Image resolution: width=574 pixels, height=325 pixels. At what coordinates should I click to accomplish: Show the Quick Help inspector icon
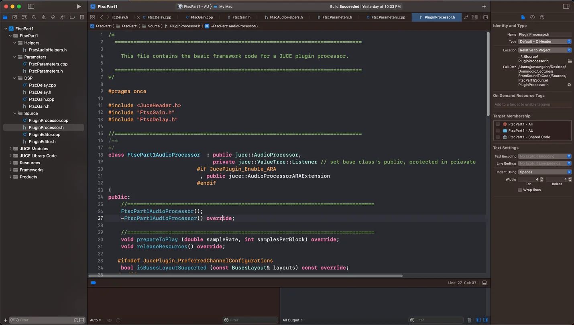point(542,17)
